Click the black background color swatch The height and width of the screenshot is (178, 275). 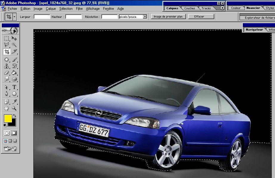click(x=14, y=123)
